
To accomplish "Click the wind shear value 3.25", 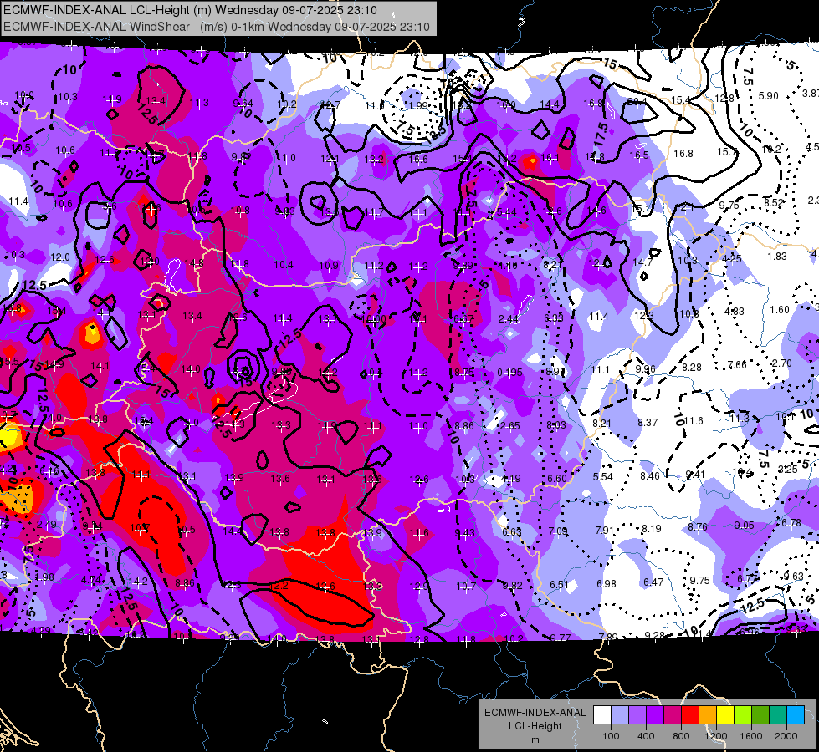I will pos(788,469).
